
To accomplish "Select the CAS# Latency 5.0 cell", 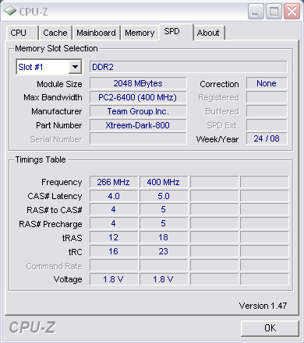I will tap(164, 196).
